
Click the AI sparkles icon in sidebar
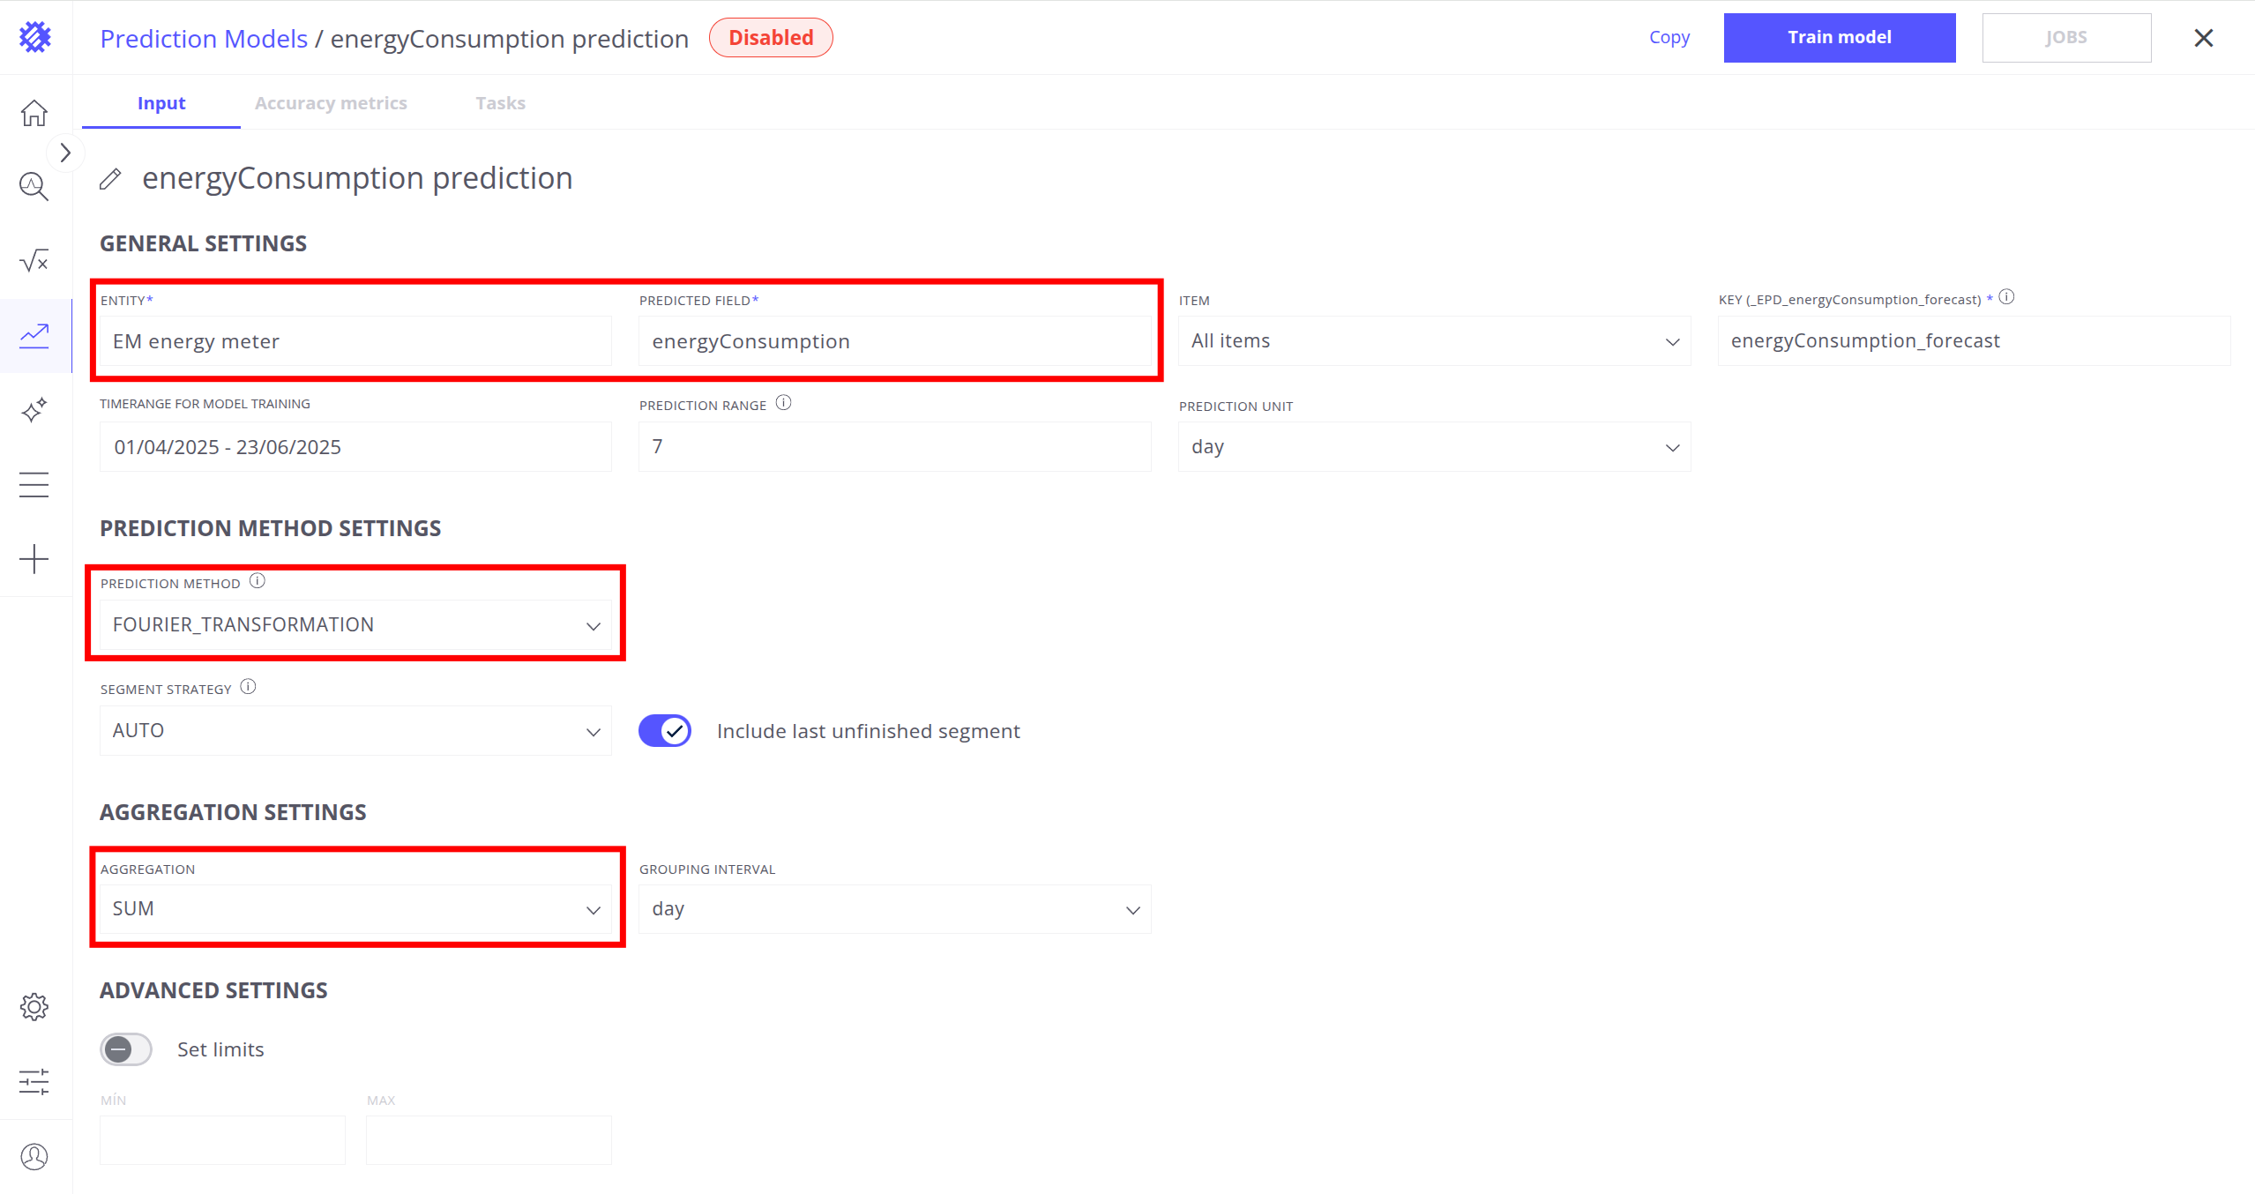click(x=34, y=410)
